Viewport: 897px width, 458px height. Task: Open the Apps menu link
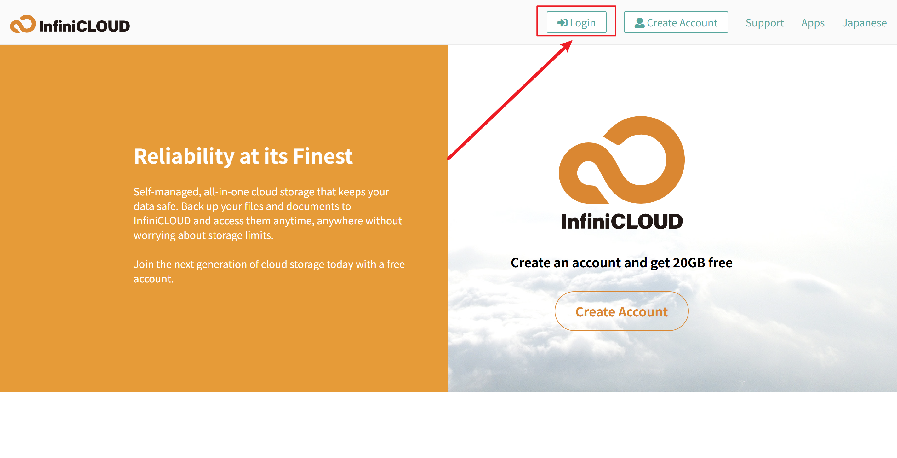(x=813, y=23)
